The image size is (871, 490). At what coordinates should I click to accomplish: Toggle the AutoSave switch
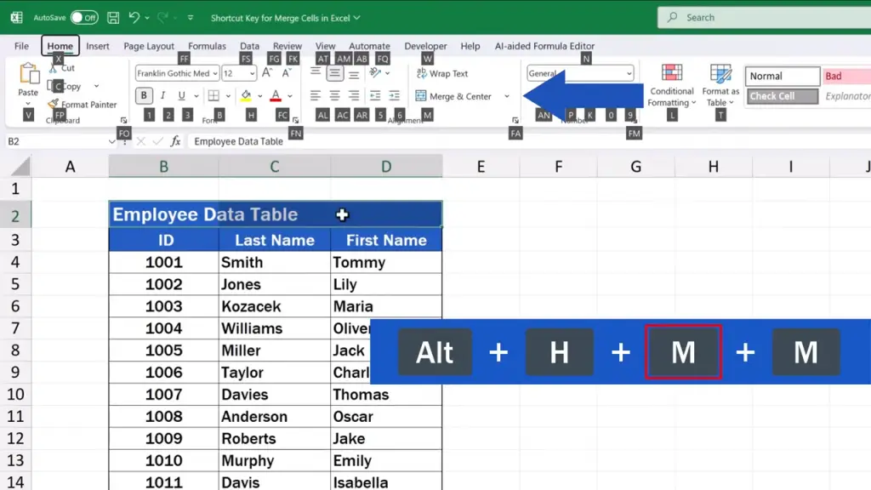(x=83, y=17)
